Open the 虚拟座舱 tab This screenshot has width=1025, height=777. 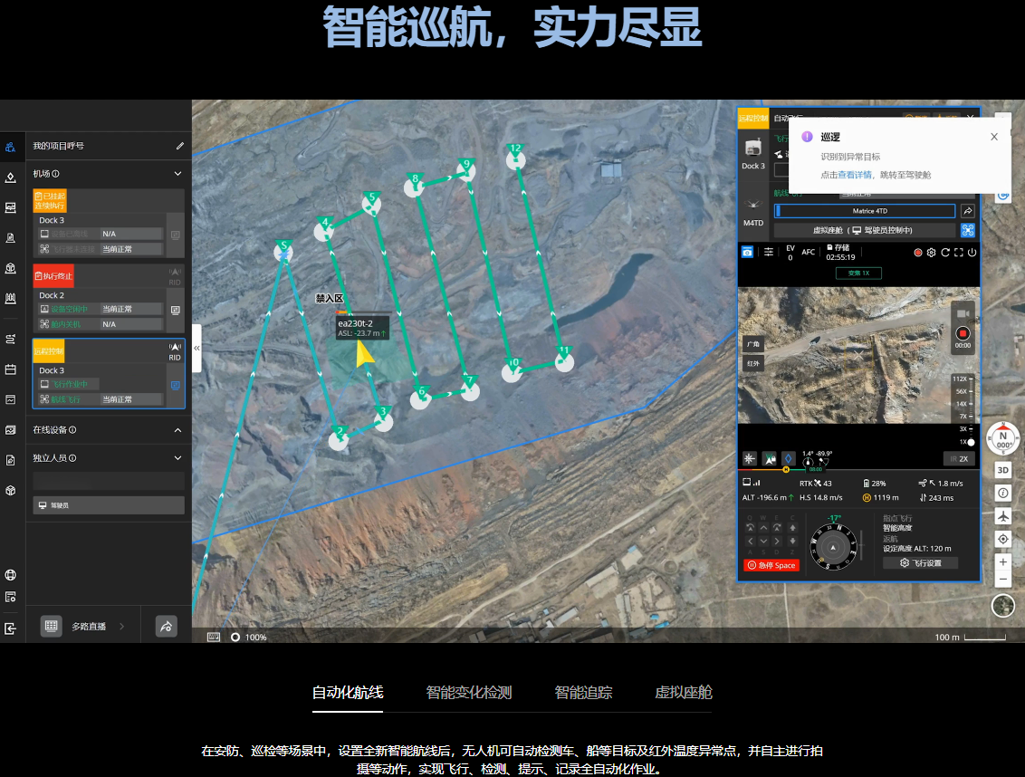point(683,693)
